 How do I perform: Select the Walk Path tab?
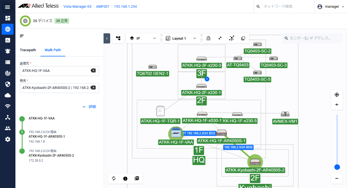pyautogui.click(x=53, y=50)
